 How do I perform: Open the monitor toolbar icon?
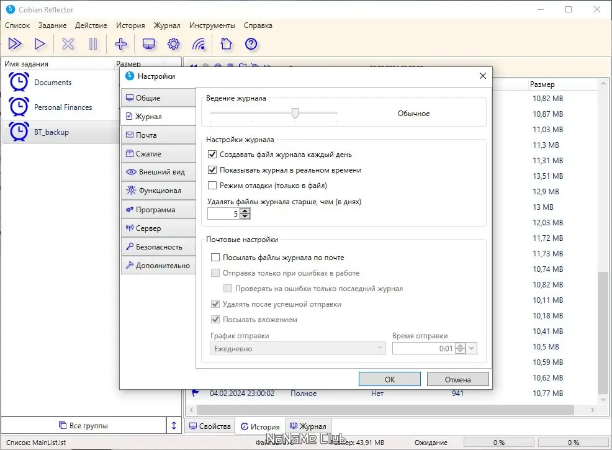coord(148,44)
